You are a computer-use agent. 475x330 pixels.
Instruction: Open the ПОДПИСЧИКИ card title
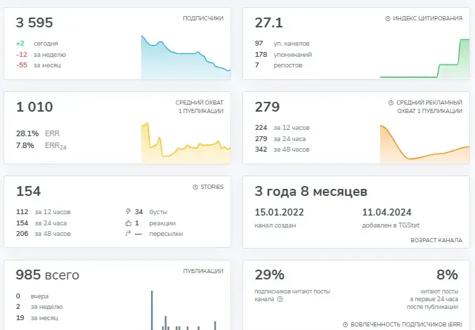pos(203,18)
